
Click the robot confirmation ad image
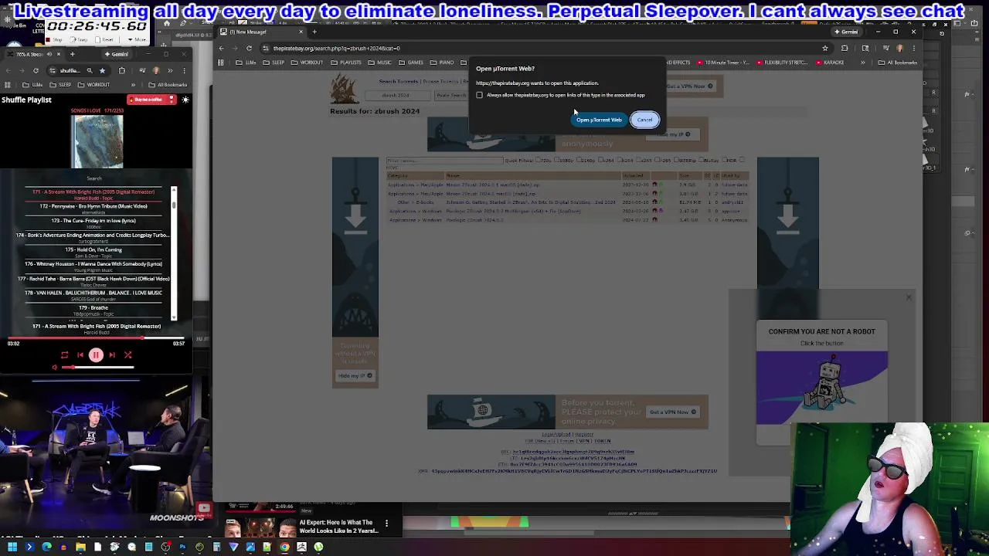click(x=822, y=388)
